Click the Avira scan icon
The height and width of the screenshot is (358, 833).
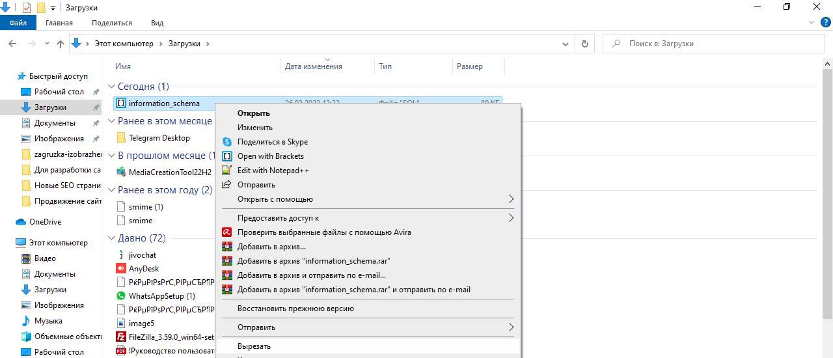226,232
